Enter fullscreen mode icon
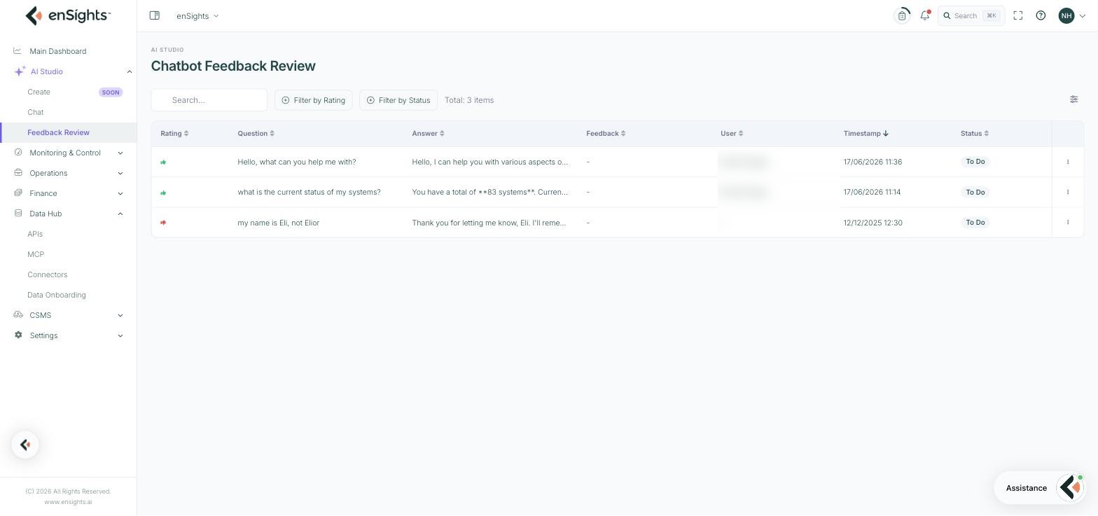The width and height of the screenshot is (1098, 516). [1018, 15]
